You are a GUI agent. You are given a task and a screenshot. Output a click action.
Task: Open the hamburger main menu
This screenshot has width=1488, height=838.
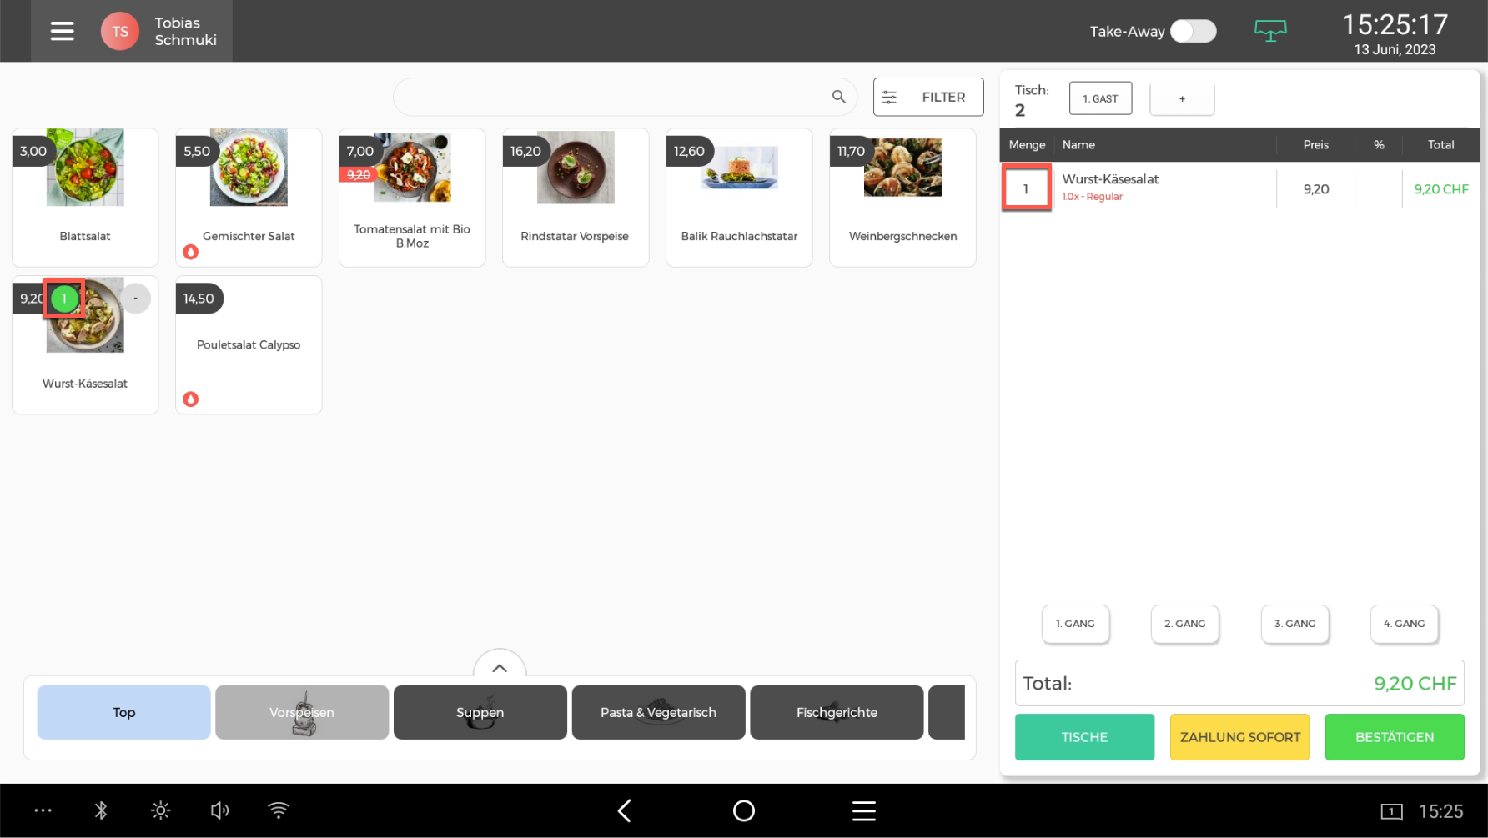[x=62, y=31]
